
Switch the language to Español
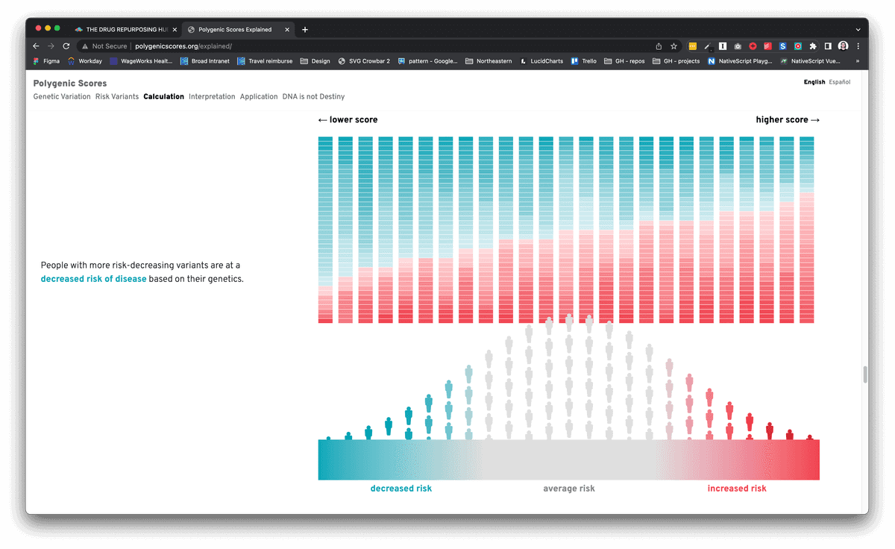pyautogui.click(x=840, y=82)
